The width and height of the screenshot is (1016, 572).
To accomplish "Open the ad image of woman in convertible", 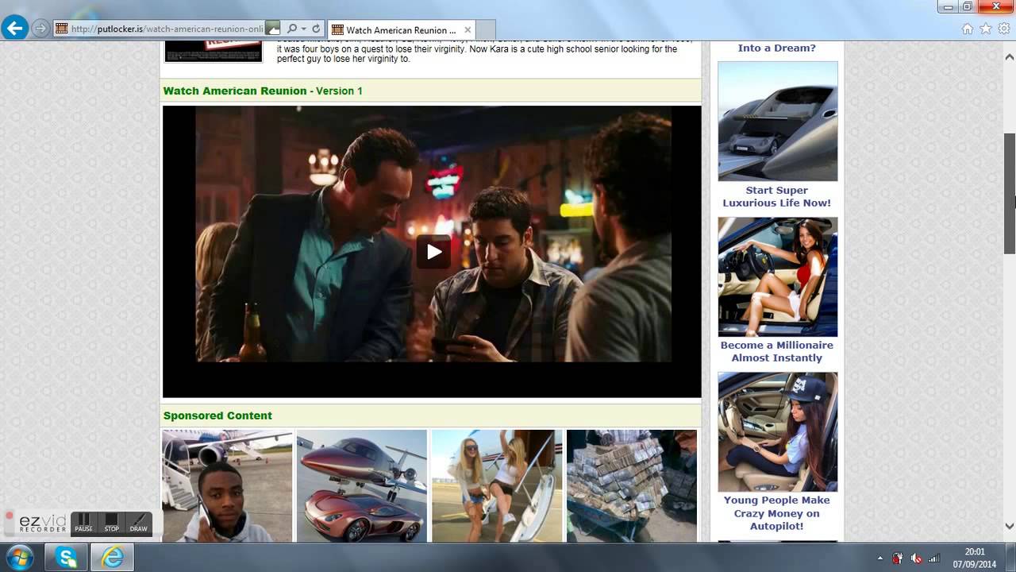I will (x=778, y=276).
